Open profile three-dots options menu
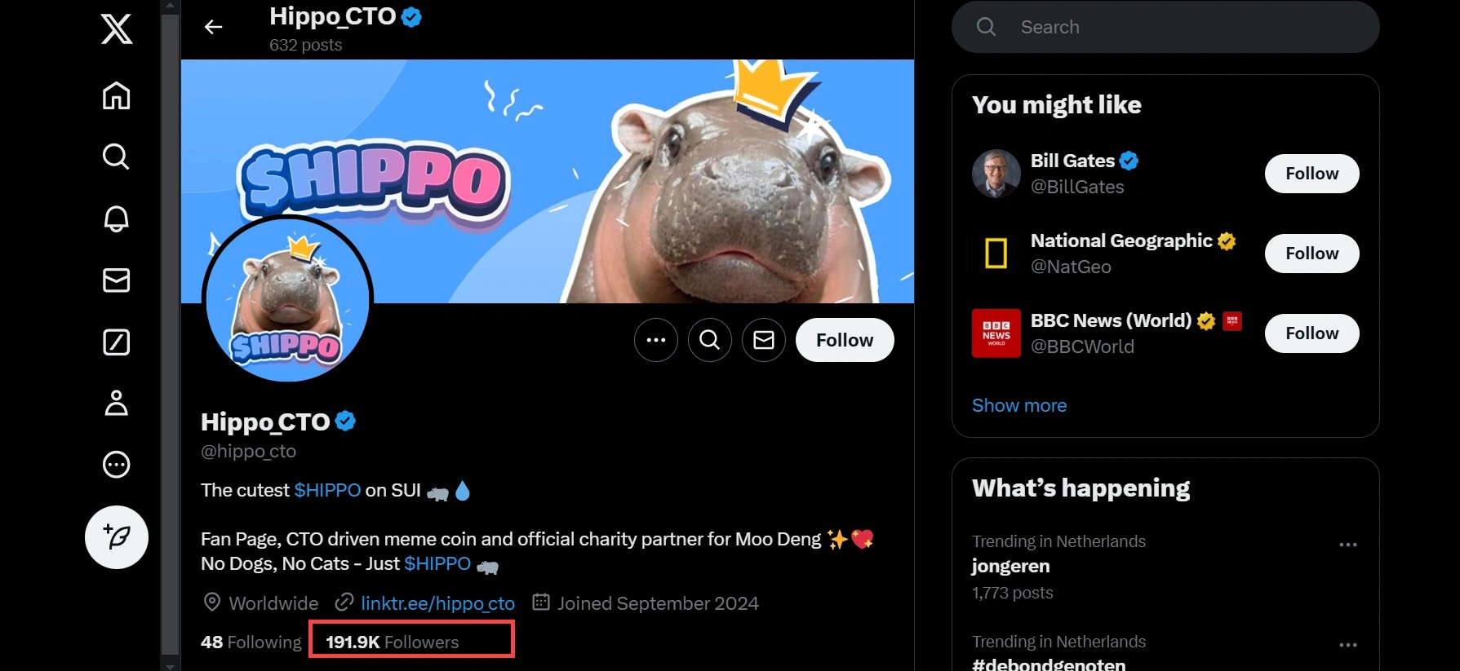 [656, 340]
